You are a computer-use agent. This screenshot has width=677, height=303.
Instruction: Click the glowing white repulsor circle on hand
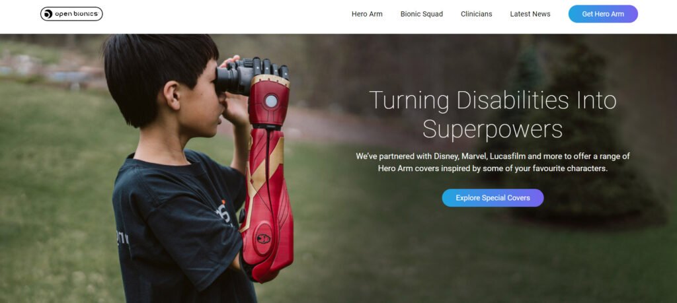pos(271,101)
